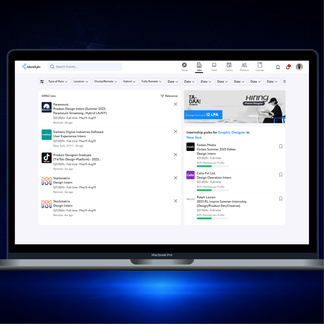Click the Cella company logo

(x=191, y=175)
